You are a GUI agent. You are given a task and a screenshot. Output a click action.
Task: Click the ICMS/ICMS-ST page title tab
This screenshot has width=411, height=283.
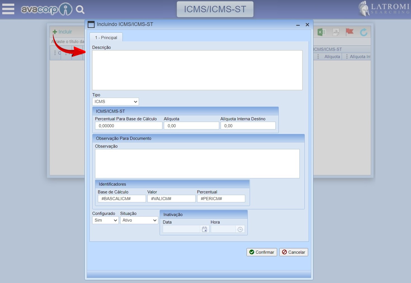[215, 9]
